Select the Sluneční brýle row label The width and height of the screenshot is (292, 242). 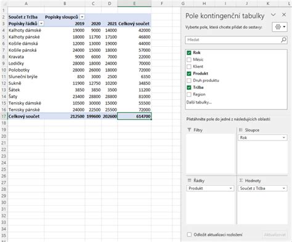[x=26, y=77]
